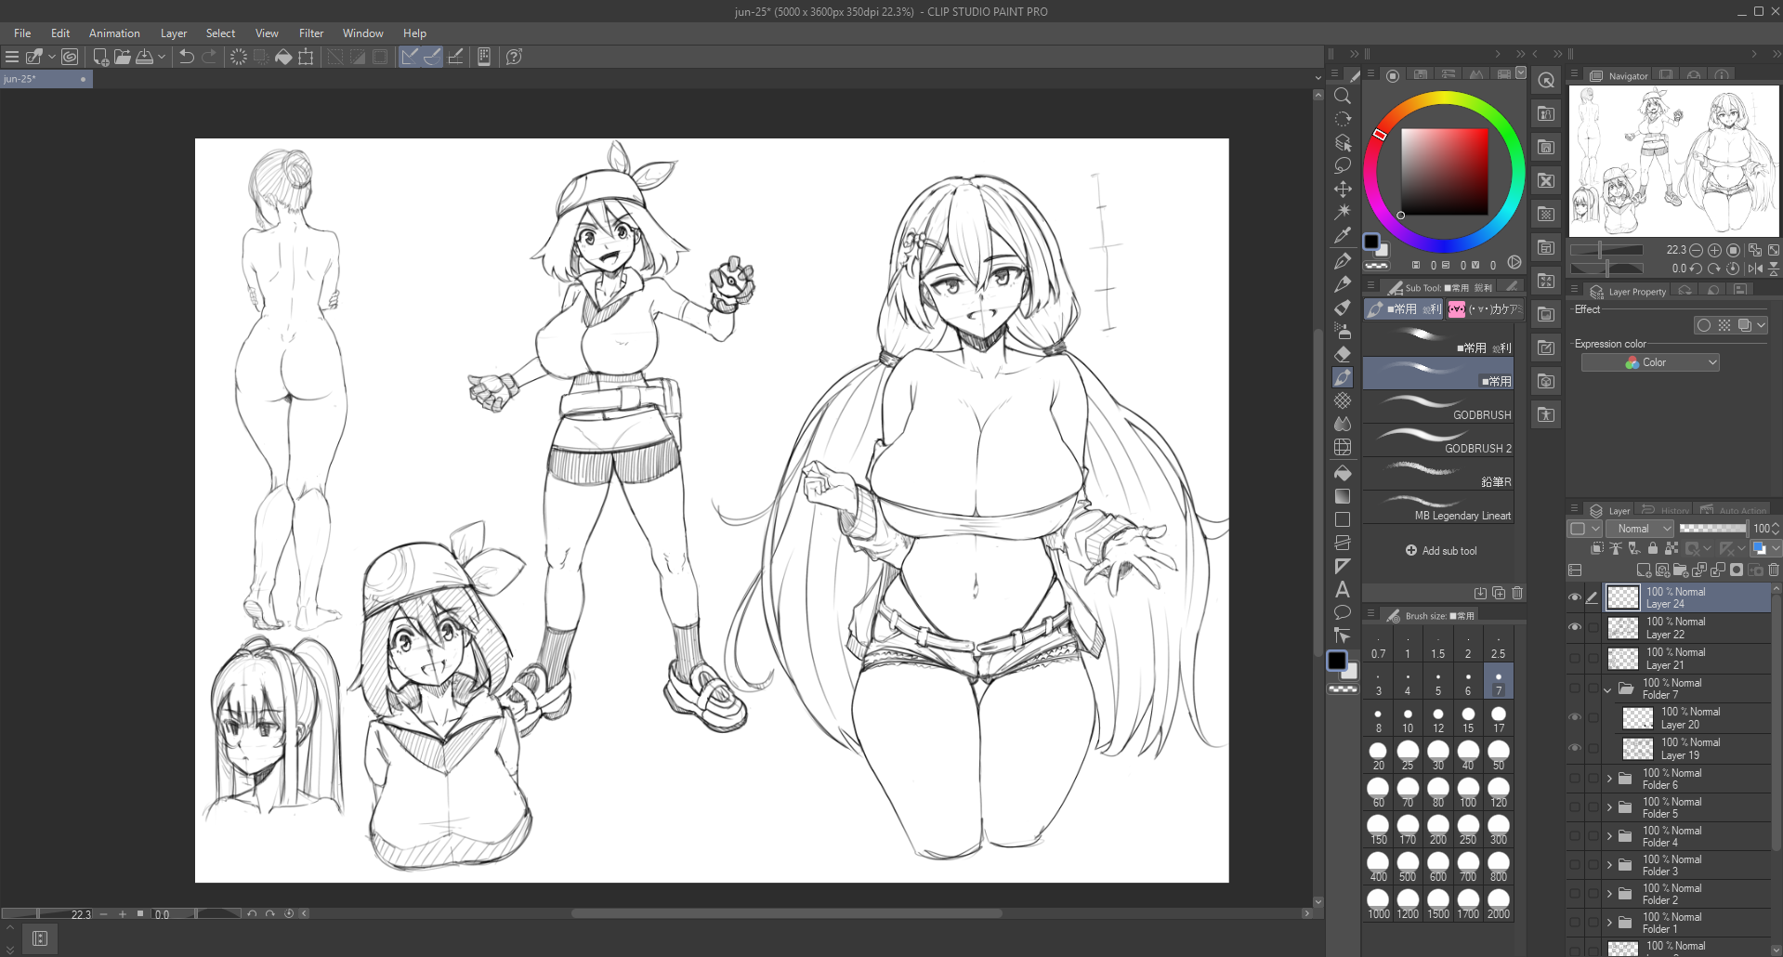The image size is (1783, 957).
Task: Collapse Folder 7 in layer list
Action: (1607, 689)
